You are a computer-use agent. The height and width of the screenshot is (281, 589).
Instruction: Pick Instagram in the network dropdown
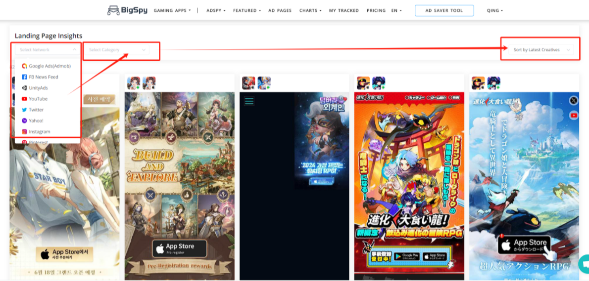coord(39,132)
